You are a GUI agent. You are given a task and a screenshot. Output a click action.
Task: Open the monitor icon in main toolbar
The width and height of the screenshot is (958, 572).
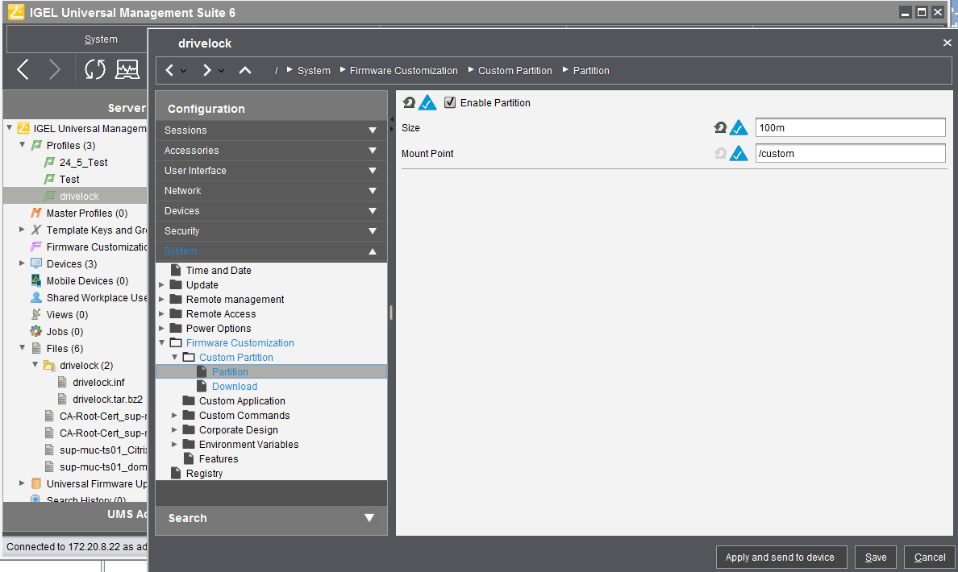127,70
